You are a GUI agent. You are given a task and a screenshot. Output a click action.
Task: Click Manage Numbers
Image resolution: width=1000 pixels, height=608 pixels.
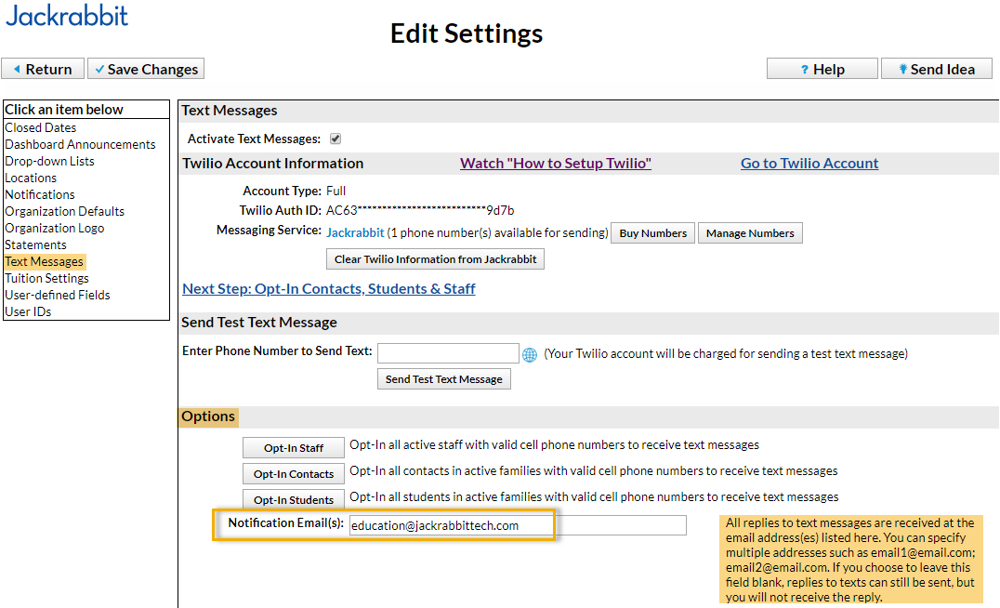coord(750,232)
